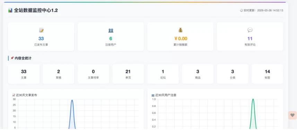This screenshot has height=130, width=297.
Task: Click the notepad icon above 已发布文章
Action: (x=41, y=30)
